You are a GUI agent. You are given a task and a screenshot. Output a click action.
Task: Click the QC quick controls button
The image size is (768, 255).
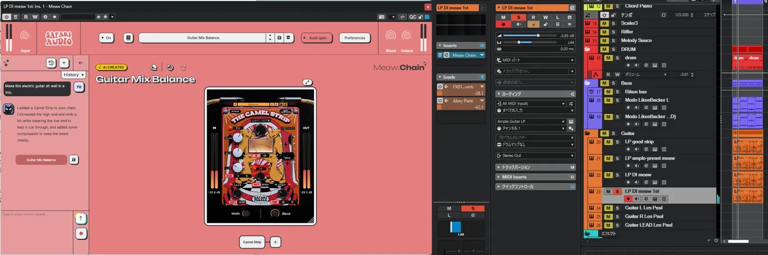[x=413, y=17]
